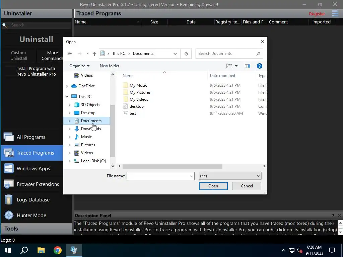Viewport: 343px width, 257px height.
Task: Click the Revo Search box
Action: [36, 25]
